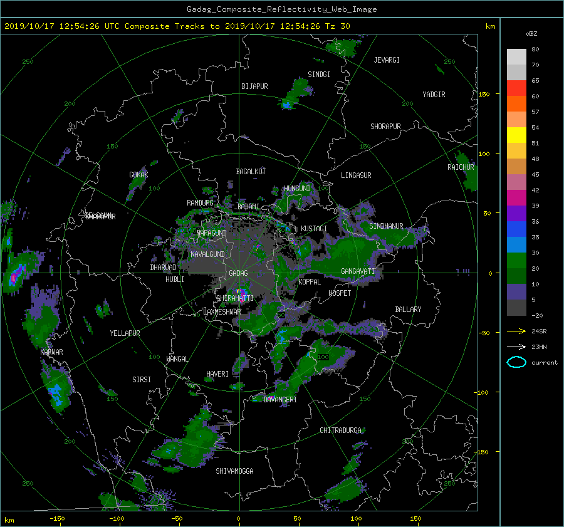Click the JEVARGI city label
The image size is (564, 527).
click(x=387, y=60)
